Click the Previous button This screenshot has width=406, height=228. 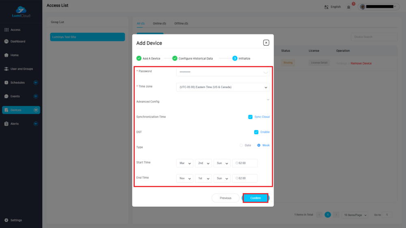(x=225, y=198)
